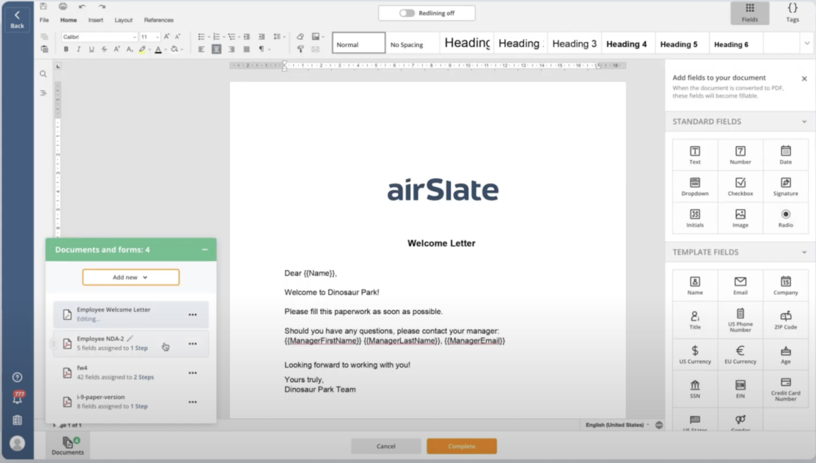This screenshot has height=463, width=816.
Task: Add the Company template field
Action: pyautogui.click(x=785, y=286)
